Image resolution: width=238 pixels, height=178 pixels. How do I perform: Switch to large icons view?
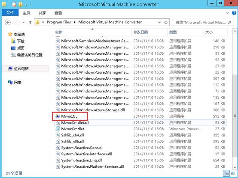point(233,173)
